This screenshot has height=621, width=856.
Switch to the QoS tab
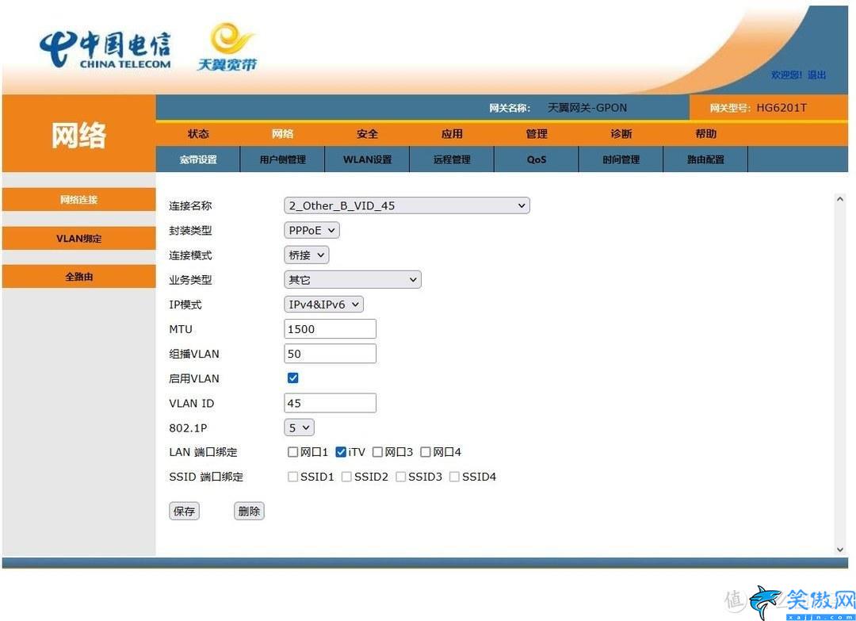[x=537, y=159]
